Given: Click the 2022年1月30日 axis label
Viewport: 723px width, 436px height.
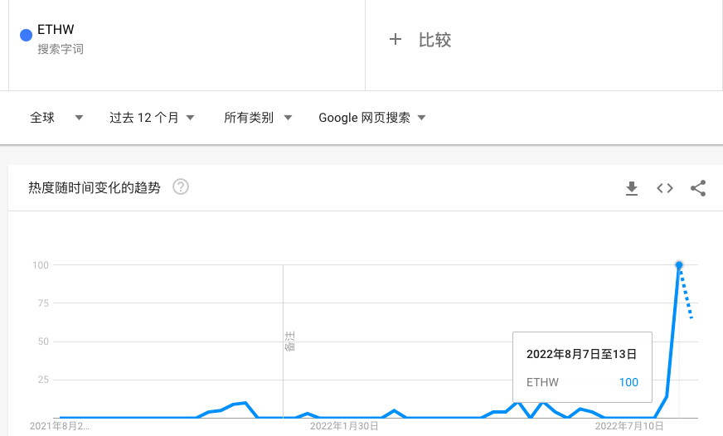Looking at the screenshot, I should (344, 426).
